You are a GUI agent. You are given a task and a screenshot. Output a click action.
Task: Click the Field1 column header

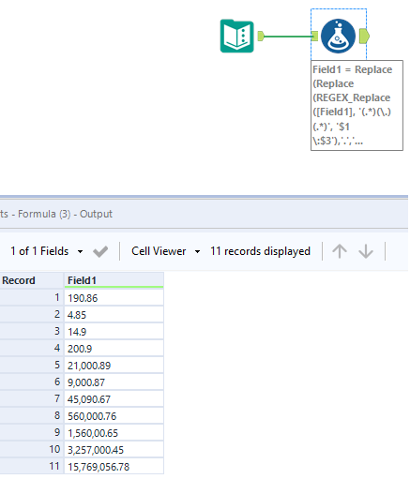pos(114,280)
